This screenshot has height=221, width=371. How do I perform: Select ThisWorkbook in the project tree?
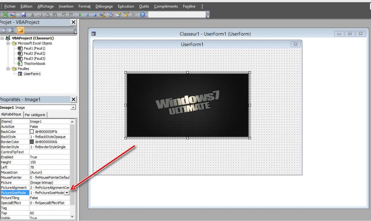tap(35, 64)
